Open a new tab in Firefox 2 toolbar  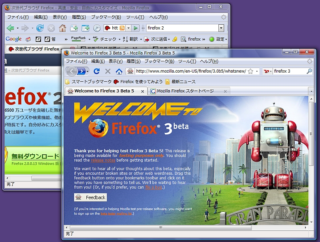coord(74,28)
